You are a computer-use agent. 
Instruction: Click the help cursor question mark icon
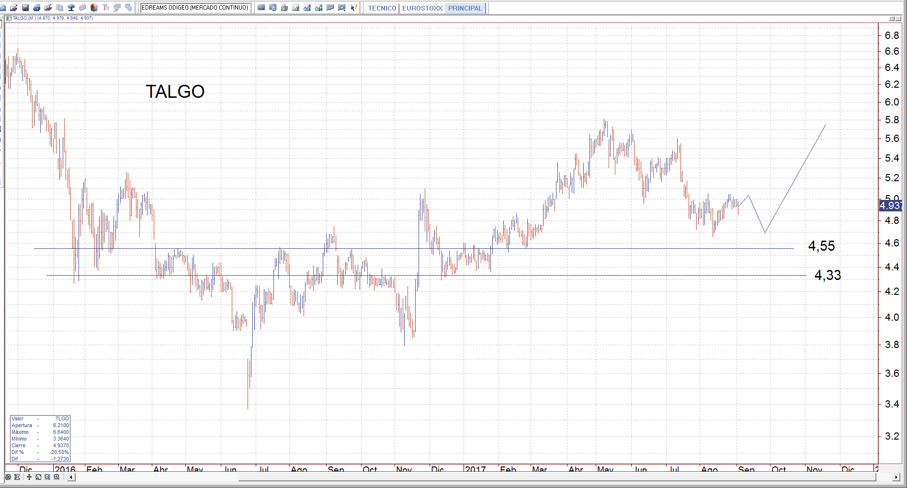click(x=353, y=8)
